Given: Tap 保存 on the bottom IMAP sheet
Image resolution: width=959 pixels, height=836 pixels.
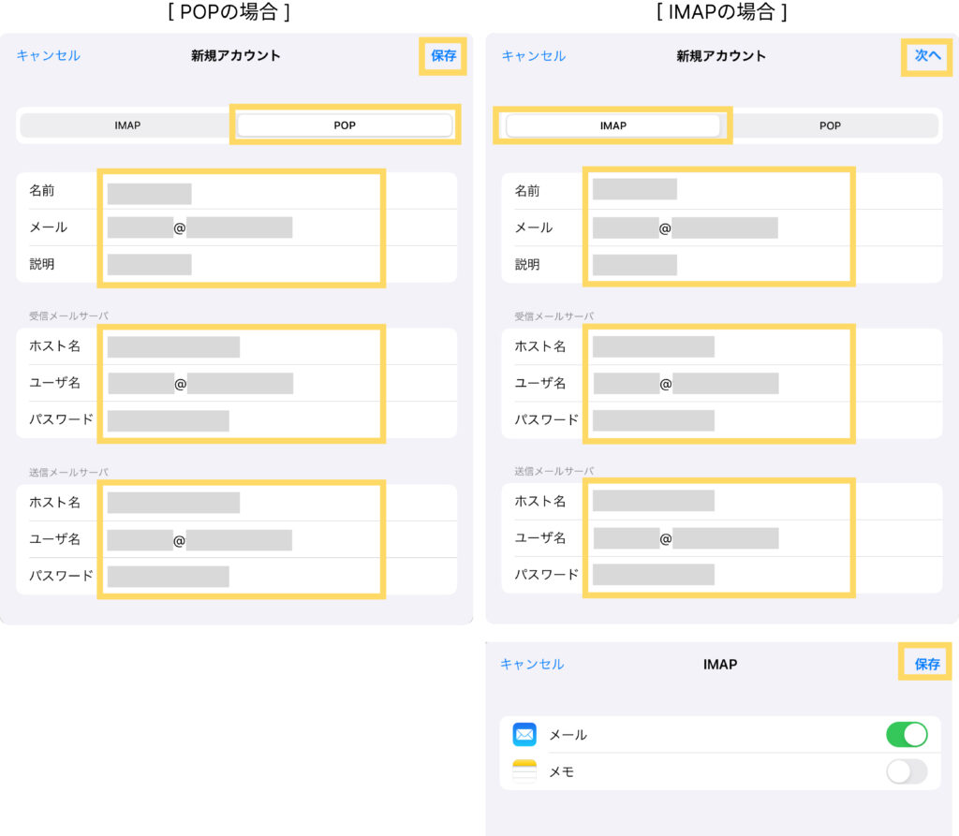Looking at the screenshot, I should coord(926,664).
